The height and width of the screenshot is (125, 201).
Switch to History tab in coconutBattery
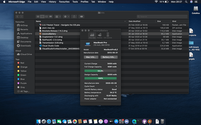(100, 35)
